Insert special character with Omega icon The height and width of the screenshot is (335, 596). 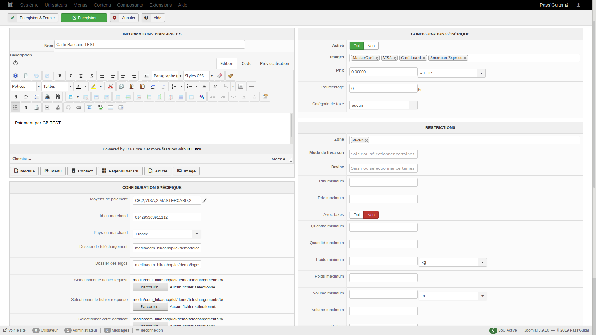tap(241, 87)
